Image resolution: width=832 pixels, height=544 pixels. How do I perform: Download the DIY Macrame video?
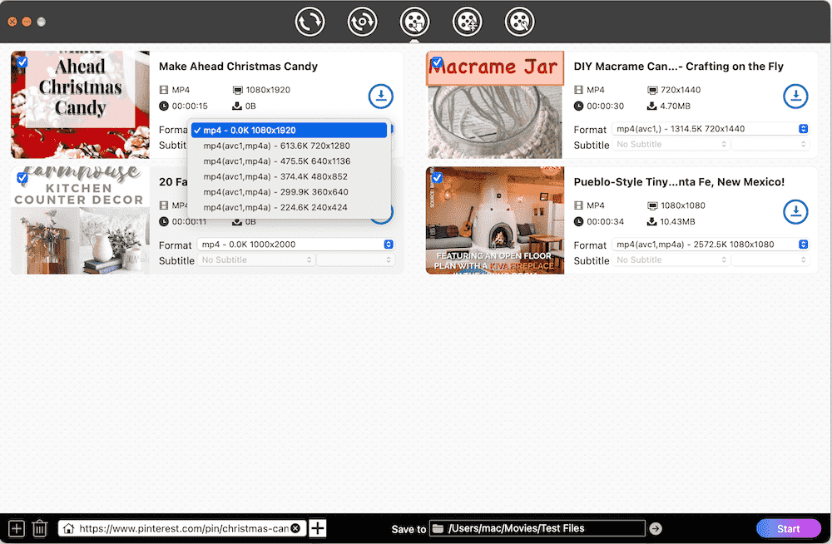[x=795, y=96]
